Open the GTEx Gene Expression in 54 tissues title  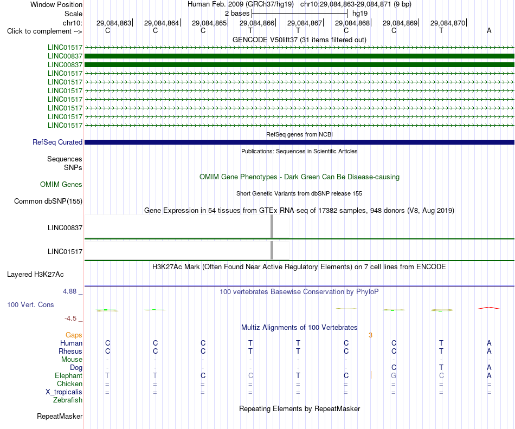[299, 210]
